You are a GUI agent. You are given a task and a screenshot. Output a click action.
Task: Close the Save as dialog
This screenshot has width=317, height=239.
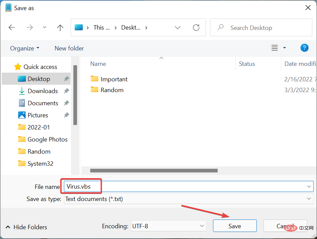[308, 8]
